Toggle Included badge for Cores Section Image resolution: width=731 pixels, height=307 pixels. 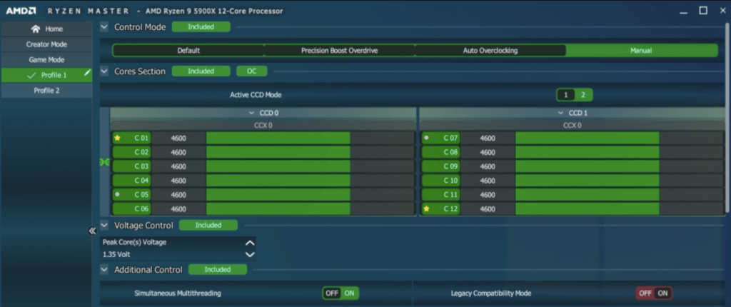tap(201, 71)
